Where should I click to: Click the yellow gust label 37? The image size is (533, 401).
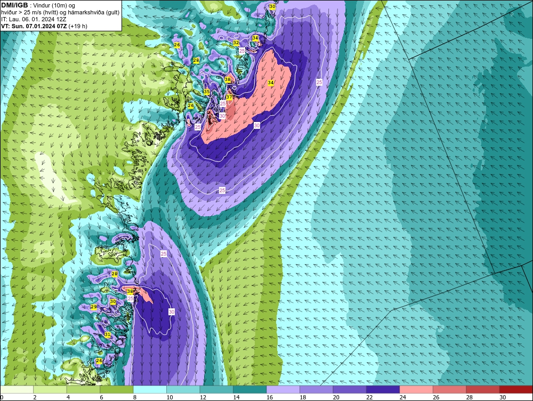pyautogui.click(x=229, y=97)
